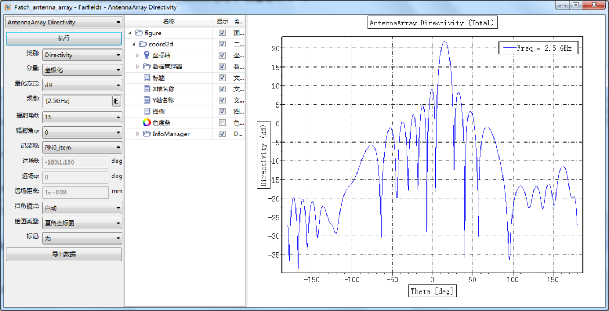Image resolution: width=609 pixels, height=311 pixels.
Task: Open the 类别 Directivity dropdown
Action: click(82, 55)
